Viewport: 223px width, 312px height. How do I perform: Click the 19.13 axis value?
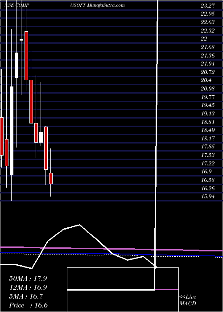click(x=208, y=113)
